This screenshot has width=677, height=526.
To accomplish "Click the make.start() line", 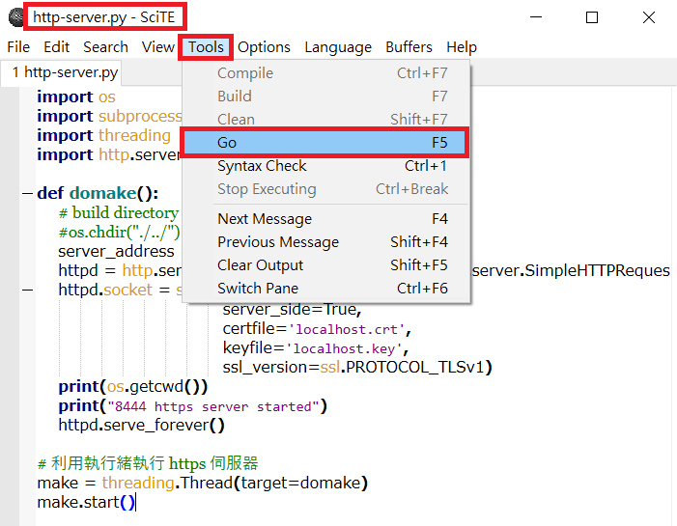I will coord(86,502).
